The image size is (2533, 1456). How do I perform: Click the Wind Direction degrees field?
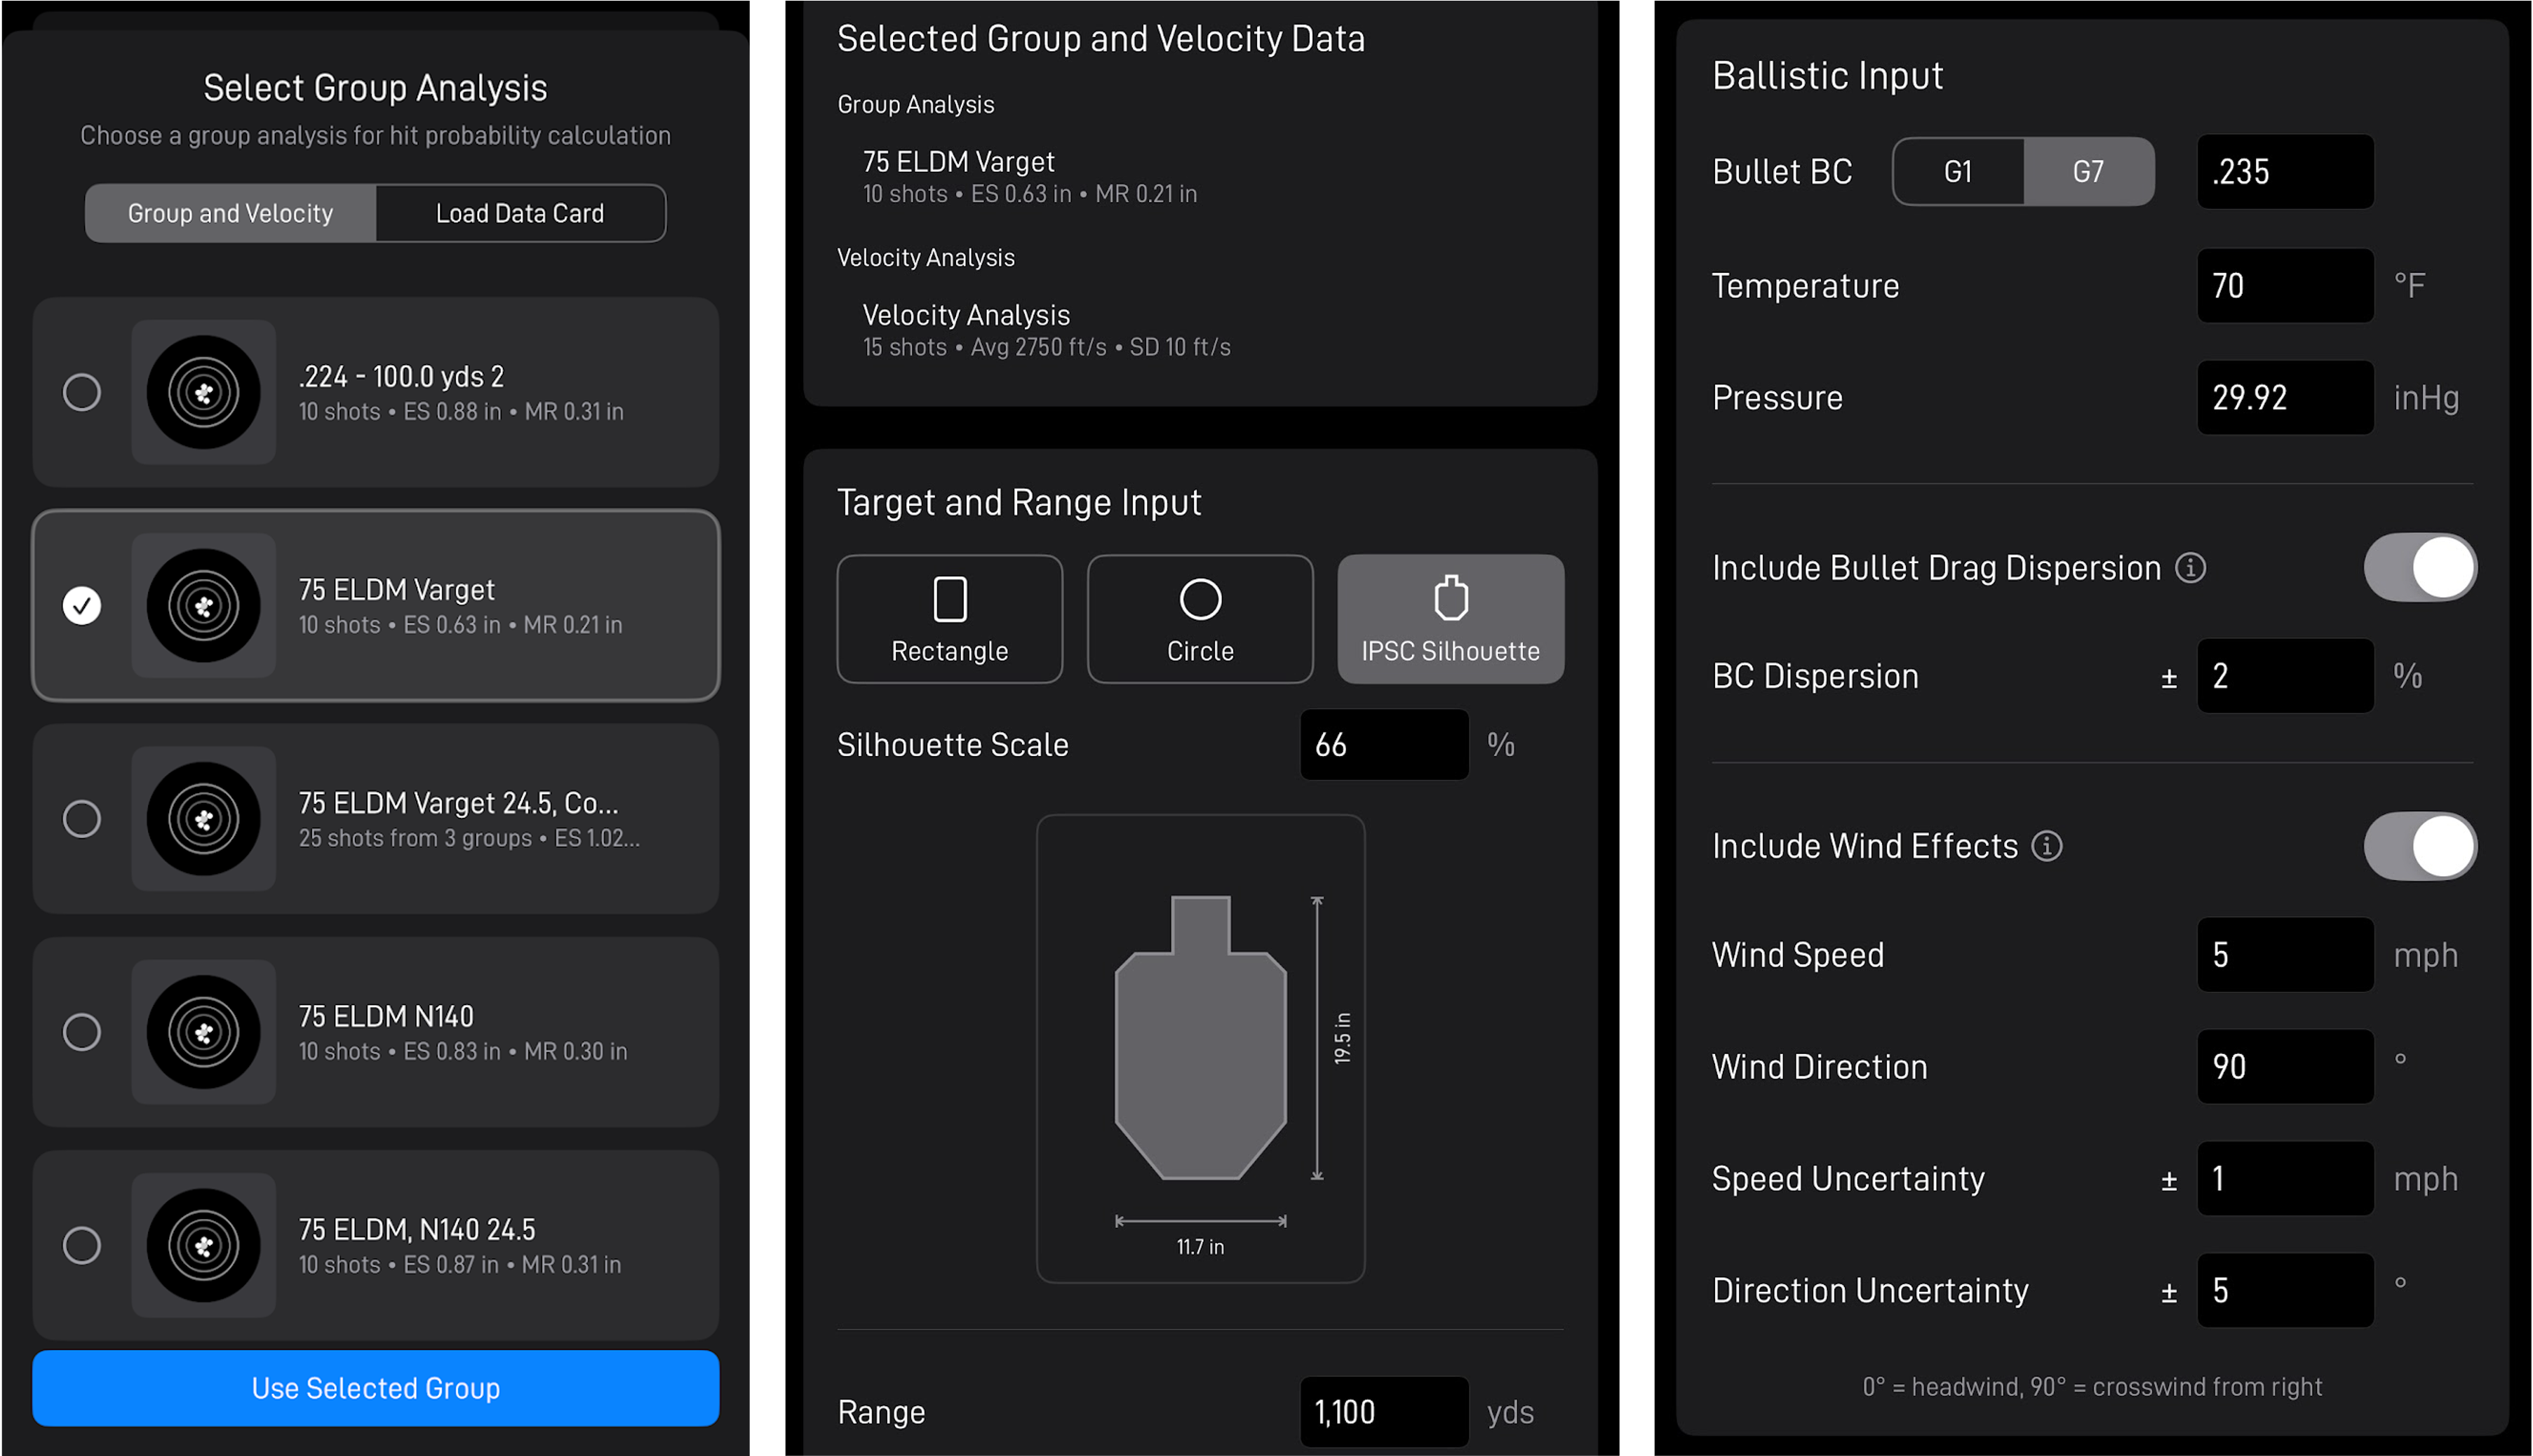(2284, 1066)
